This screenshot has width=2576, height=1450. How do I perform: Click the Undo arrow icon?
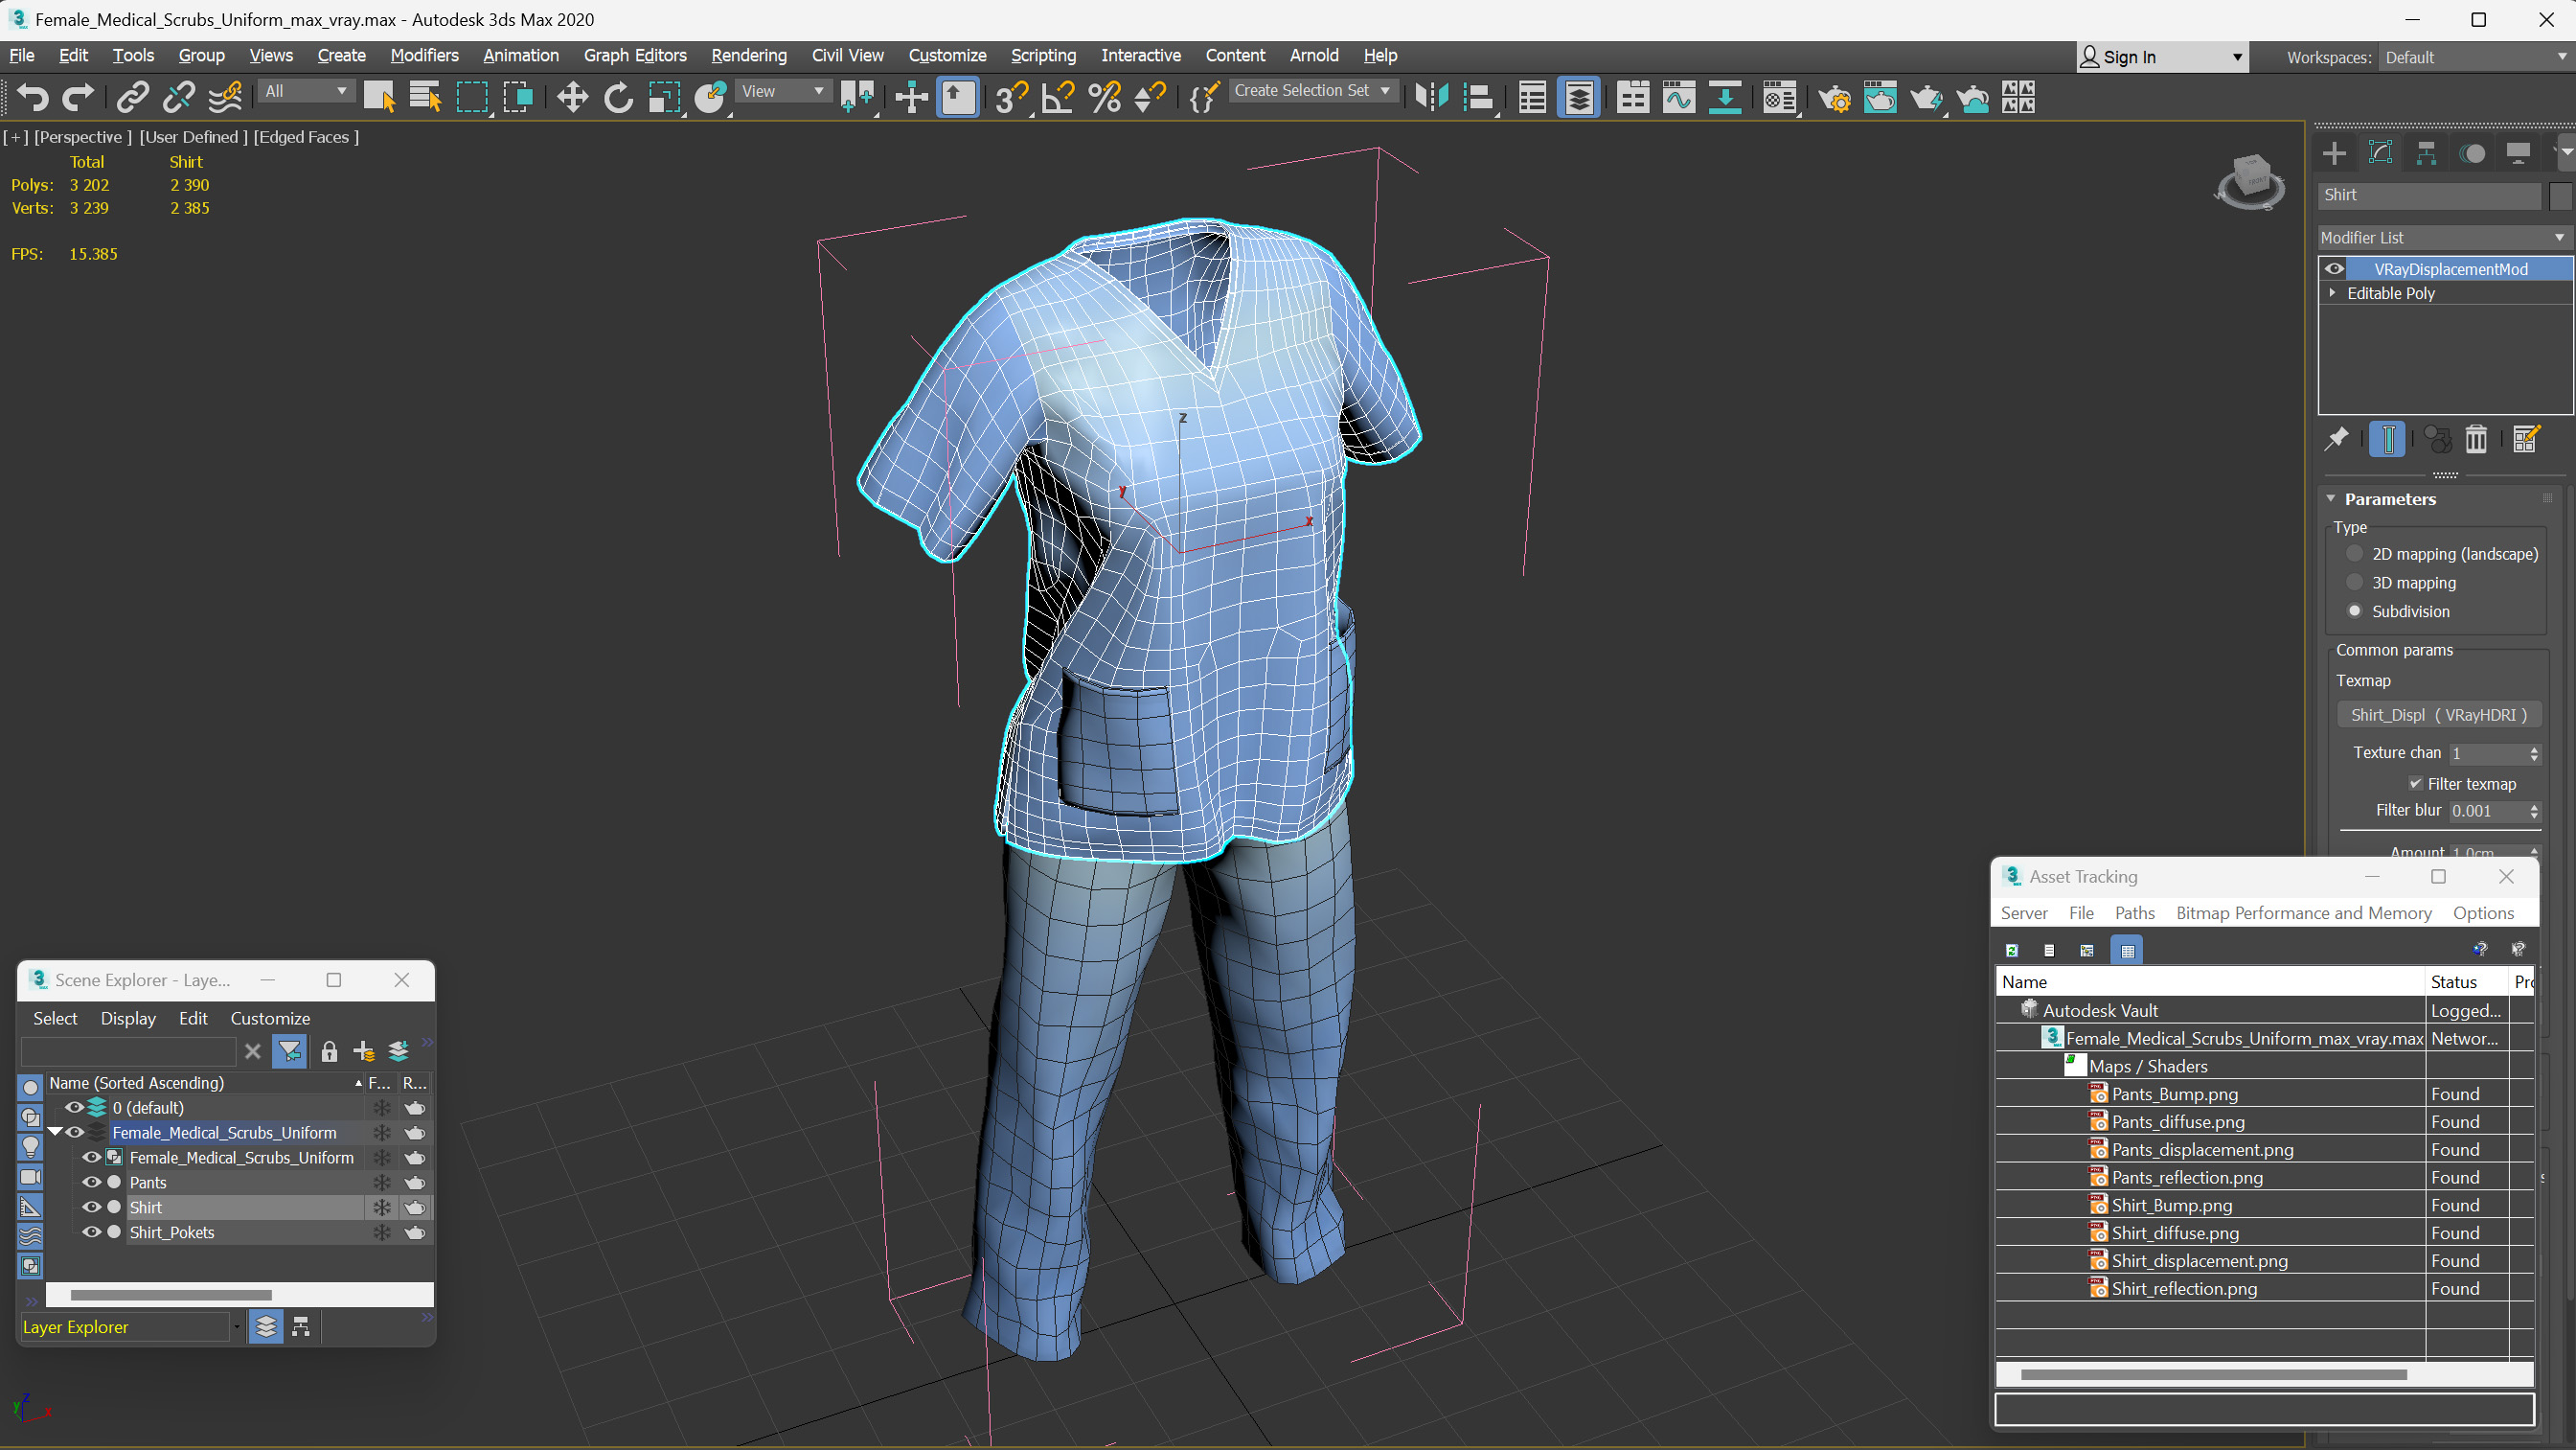33,97
